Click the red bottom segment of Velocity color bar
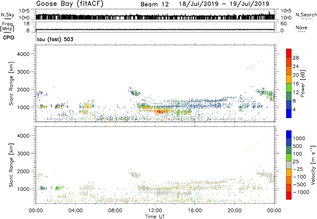 (x=289, y=196)
